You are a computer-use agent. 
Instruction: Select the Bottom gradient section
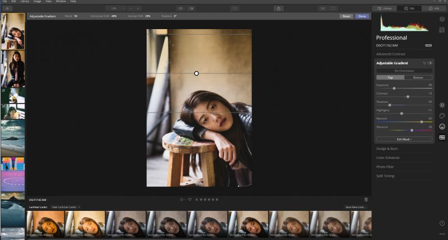[x=418, y=78]
